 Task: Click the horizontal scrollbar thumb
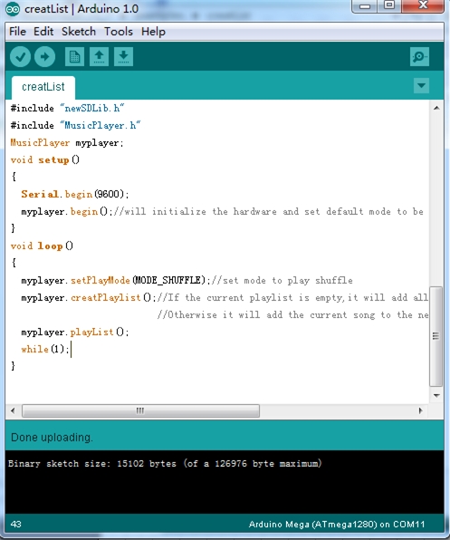click(140, 410)
